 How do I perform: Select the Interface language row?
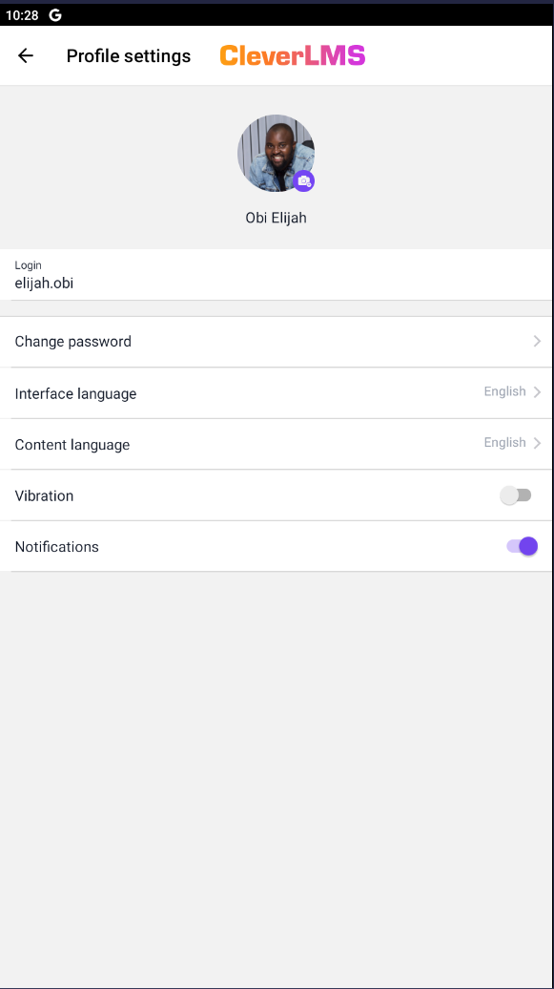(x=277, y=393)
